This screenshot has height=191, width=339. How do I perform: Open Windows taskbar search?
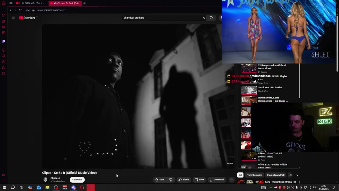pyautogui.click(x=13, y=188)
